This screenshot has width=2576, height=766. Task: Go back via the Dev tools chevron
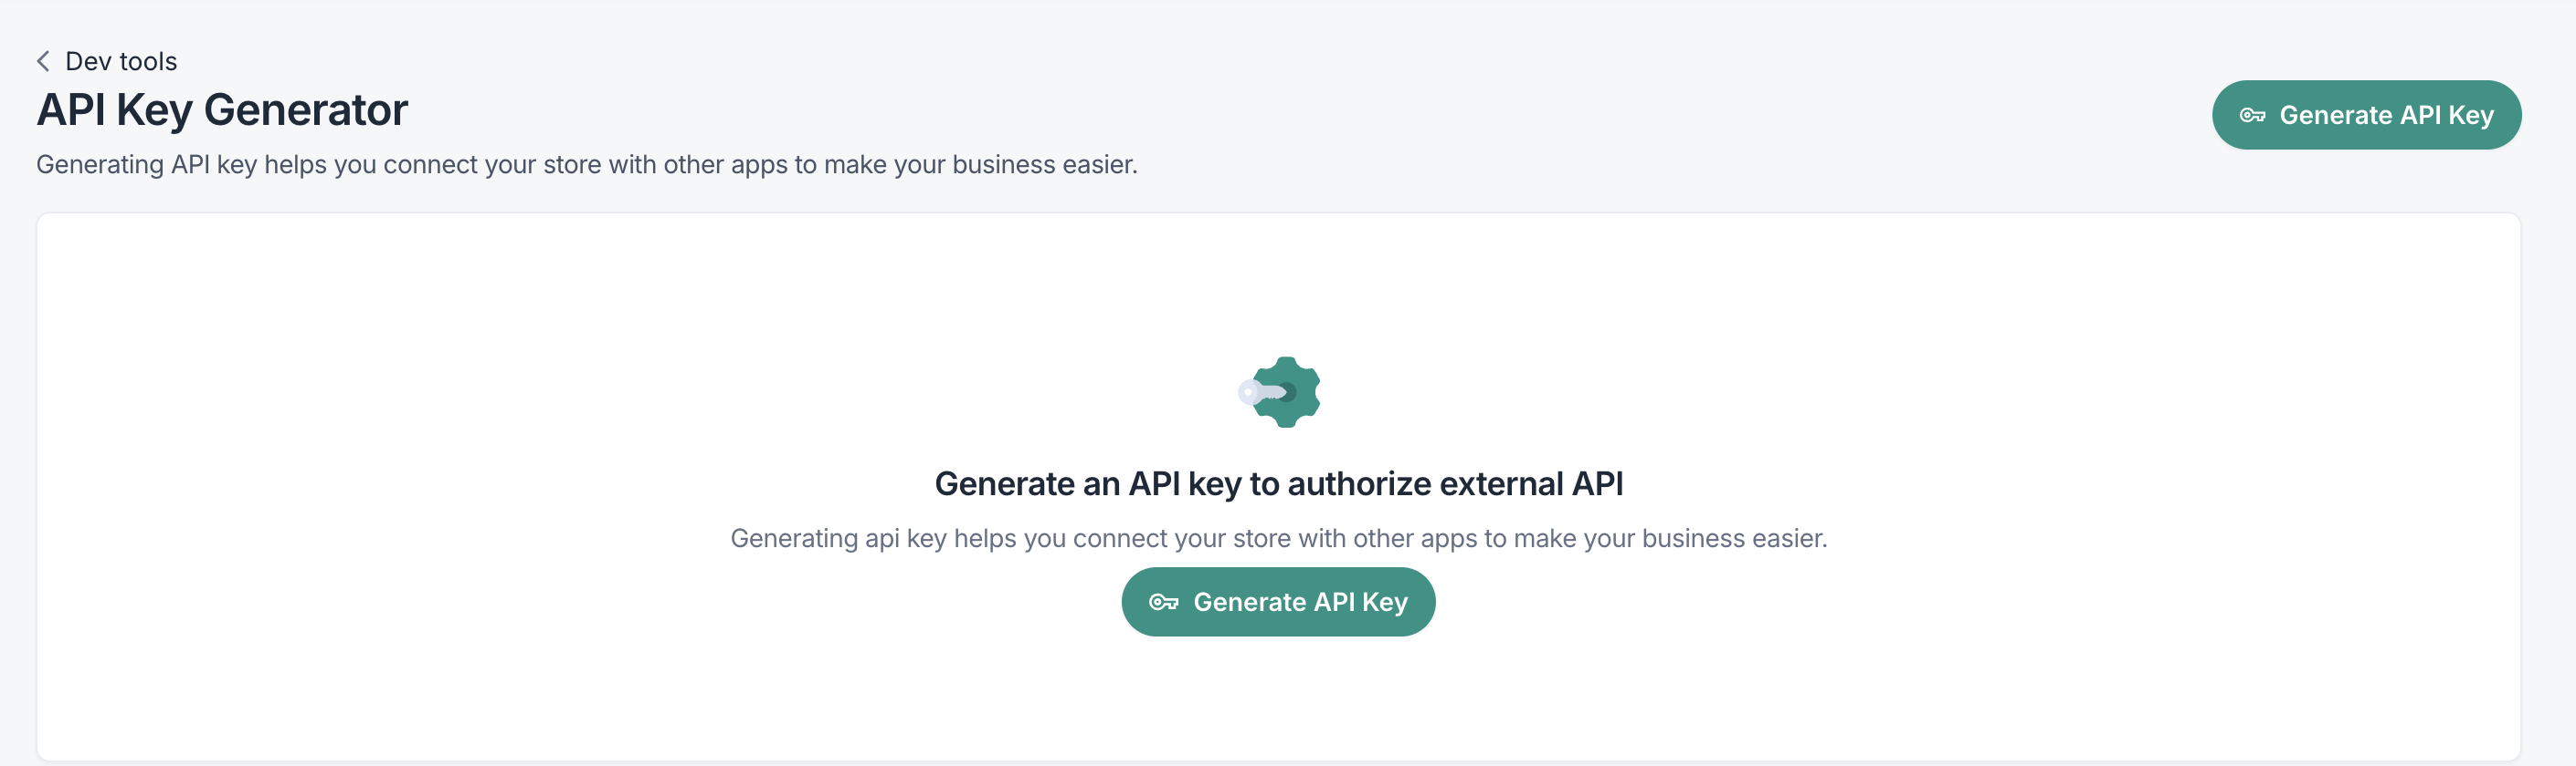click(43, 61)
